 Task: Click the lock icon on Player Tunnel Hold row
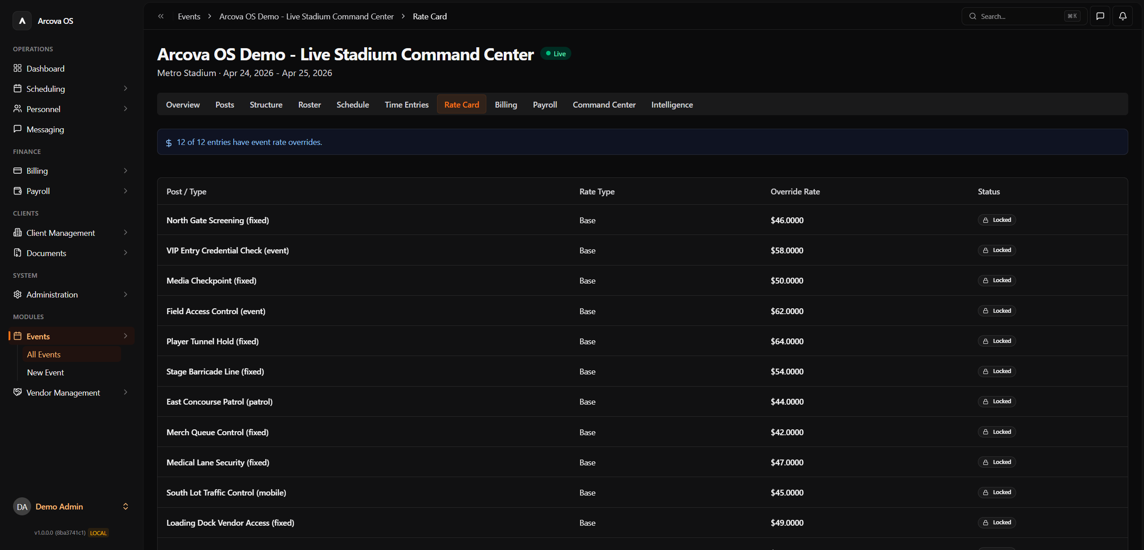coord(986,341)
